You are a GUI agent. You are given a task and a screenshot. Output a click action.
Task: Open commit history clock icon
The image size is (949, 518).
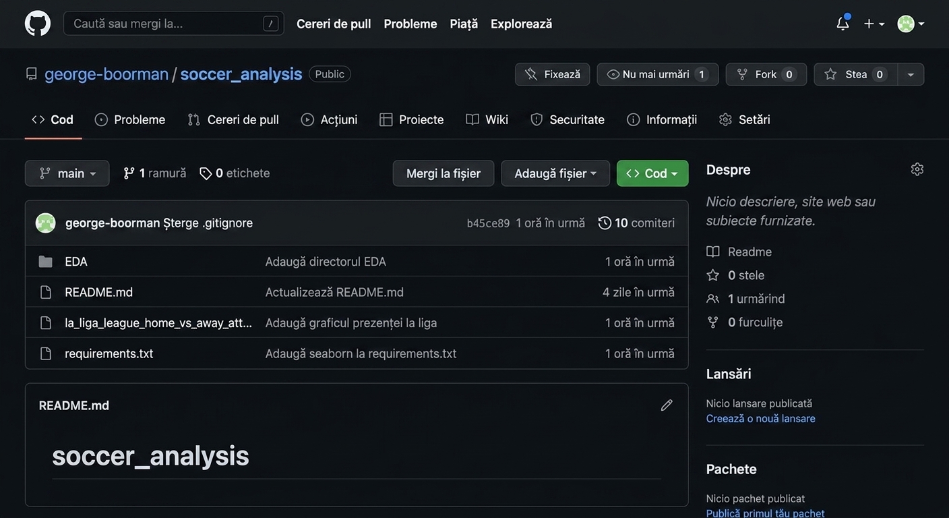pos(605,223)
